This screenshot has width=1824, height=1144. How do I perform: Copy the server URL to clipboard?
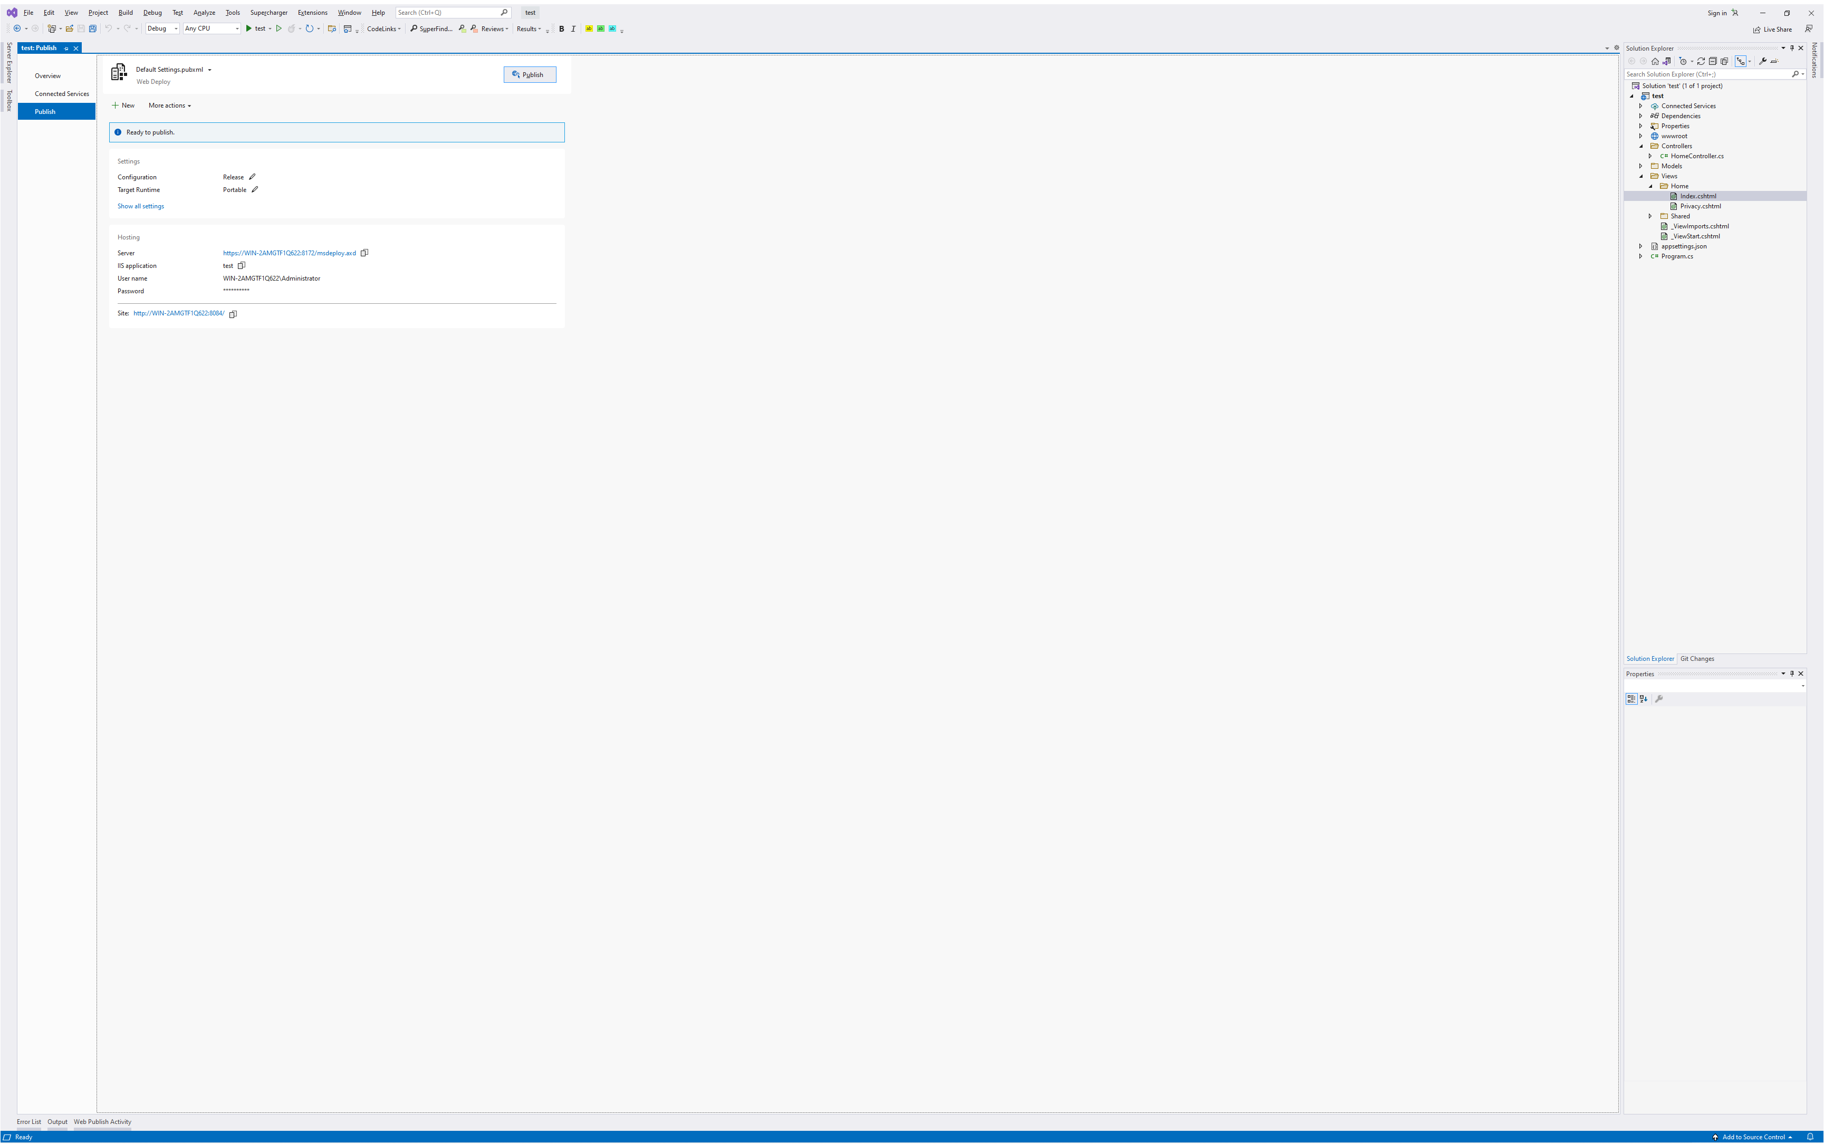[x=364, y=253]
